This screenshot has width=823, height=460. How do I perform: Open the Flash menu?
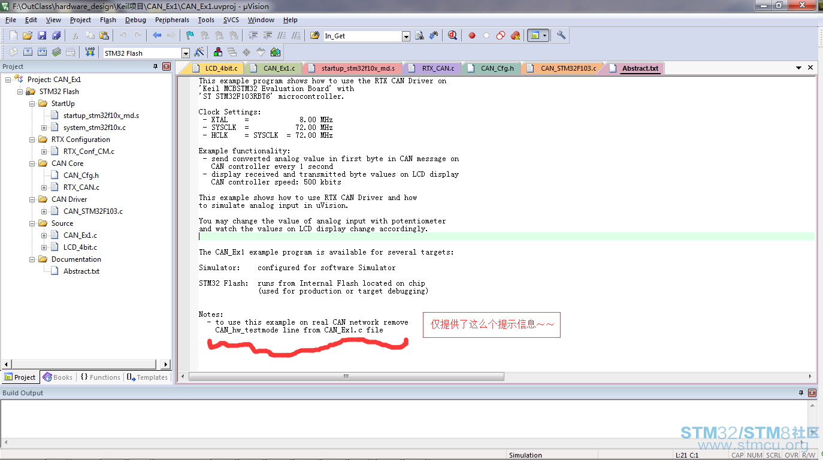point(108,20)
